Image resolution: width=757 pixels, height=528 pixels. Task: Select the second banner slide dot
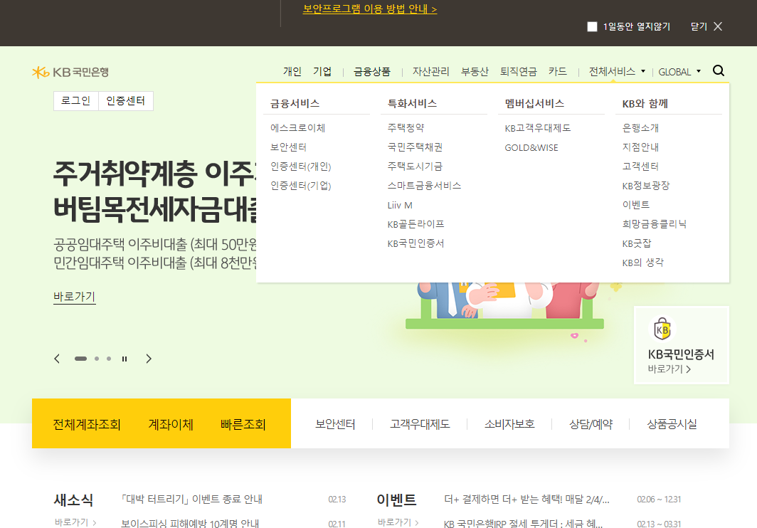pyautogui.click(x=97, y=359)
